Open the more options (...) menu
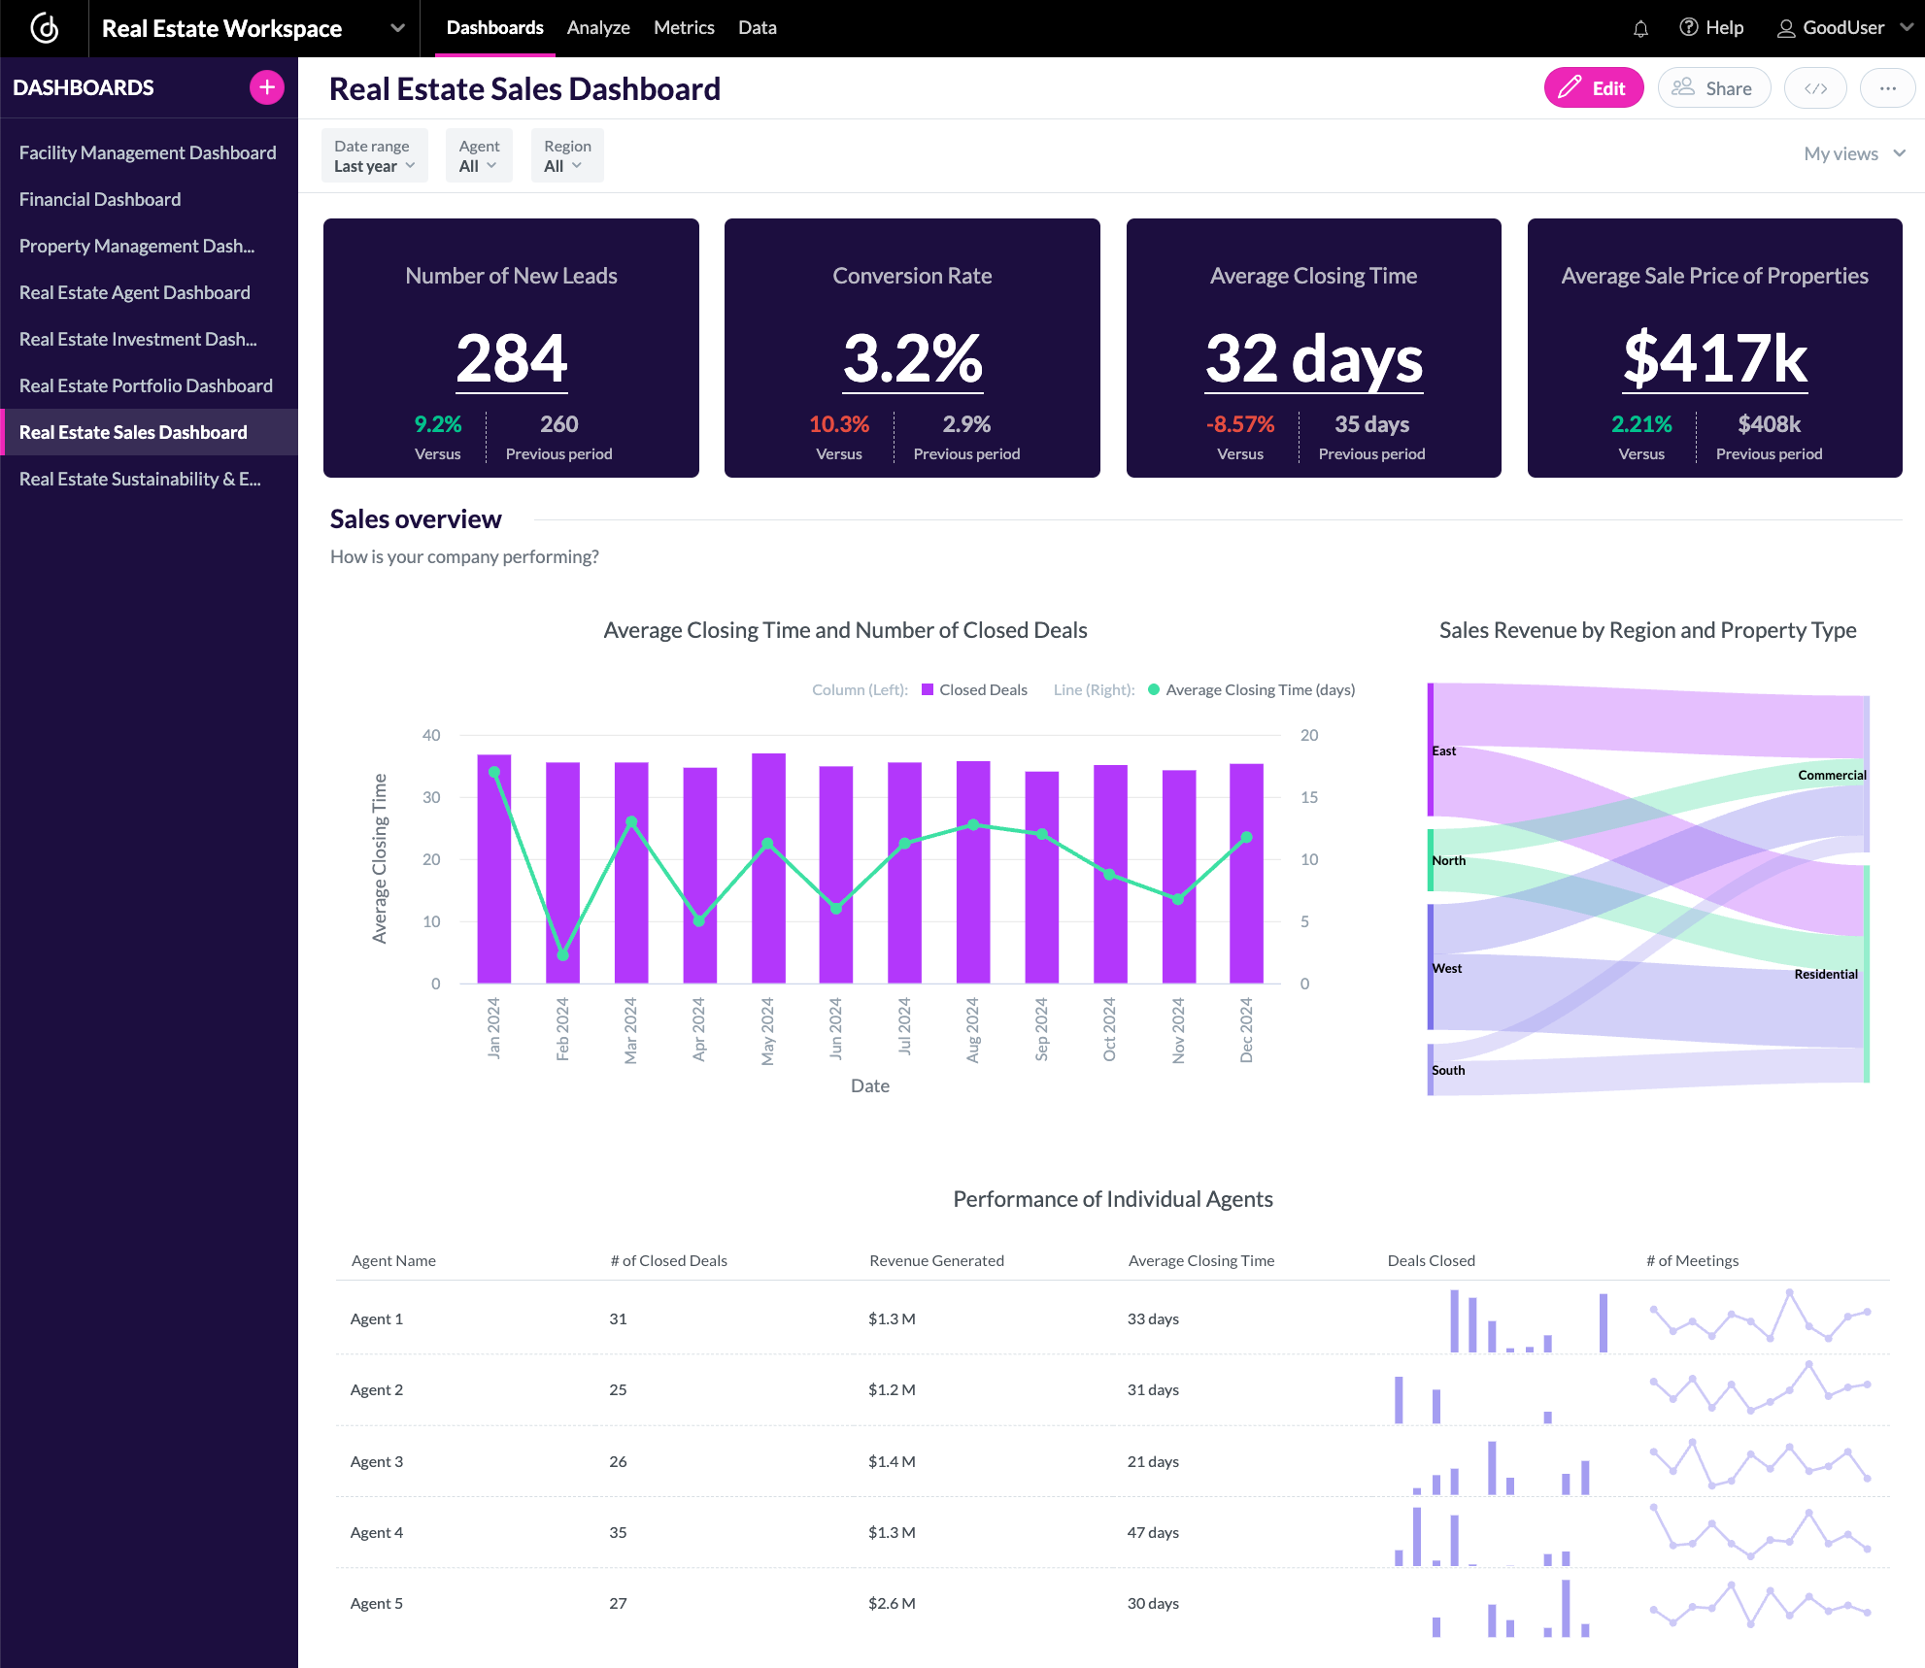 pos(1887,87)
